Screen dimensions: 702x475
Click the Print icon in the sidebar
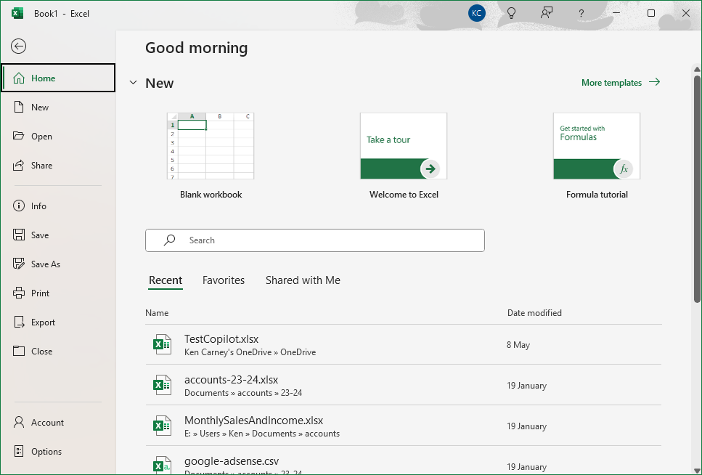tap(19, 293)
